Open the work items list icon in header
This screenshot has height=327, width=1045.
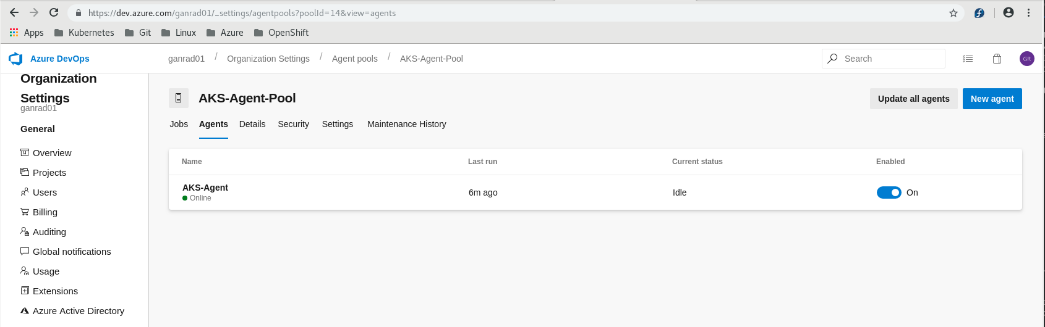coord(968,59)
